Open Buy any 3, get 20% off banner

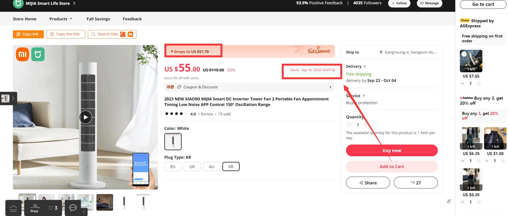pos(483,116)
